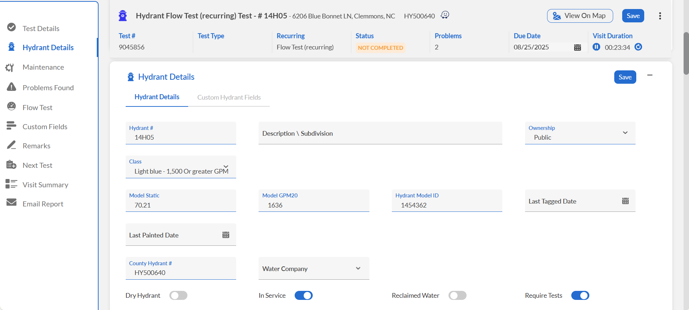Viewport: 689px width, 310px height.
Task: Enable the Reclaimed Water switch
Action: 457,296
